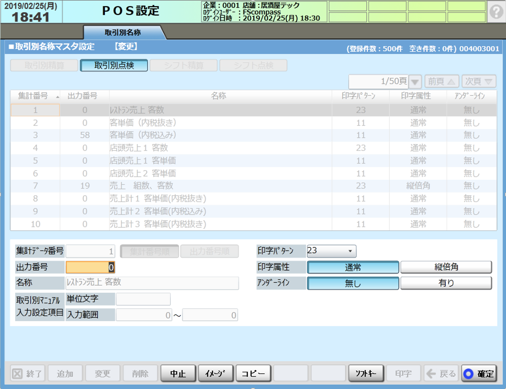This screenshot has height=389, width=506.
Task: Click the 名称 column header
Action: click(x=221, y=96)
